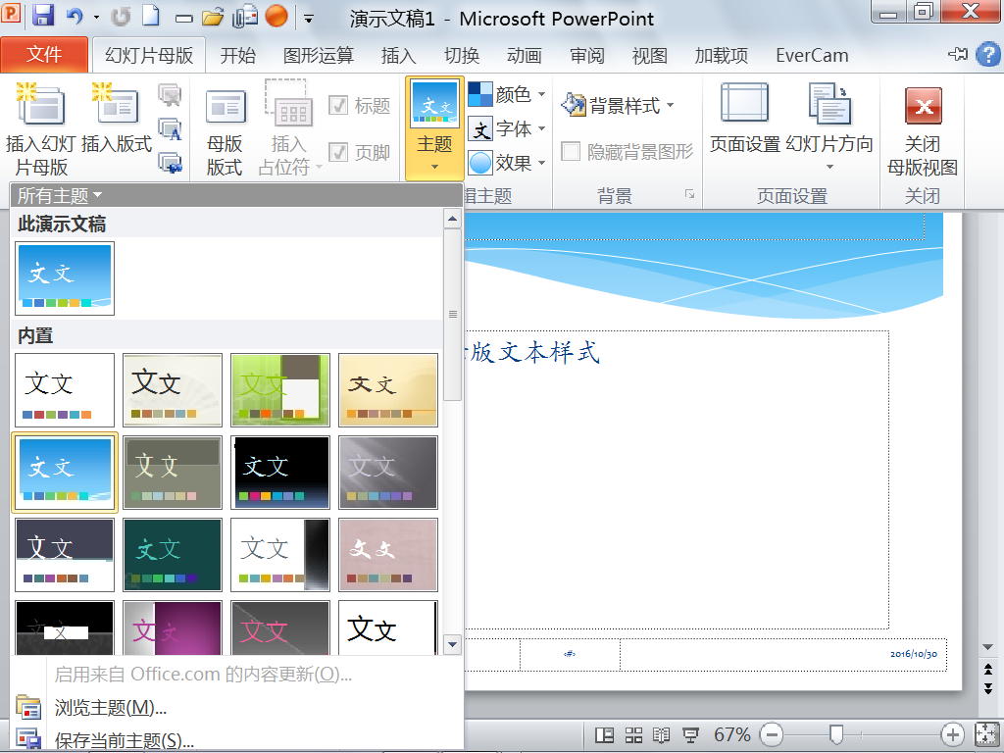1004x753 pixels.
Task: Enable 隐藏背景图形 hide background graphics checkbox
Action: (x=571, y=152)
